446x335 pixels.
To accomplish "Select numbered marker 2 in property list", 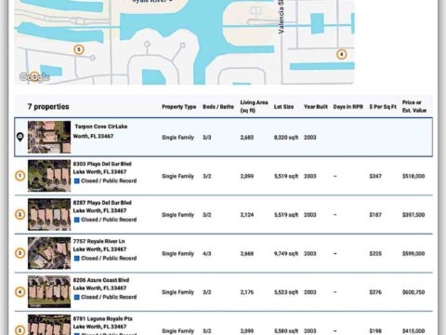I will (20, 215).
